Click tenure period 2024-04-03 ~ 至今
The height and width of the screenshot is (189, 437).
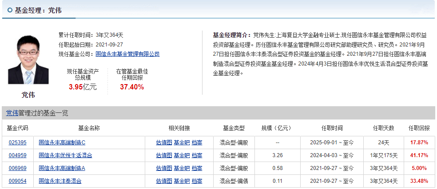332,155
